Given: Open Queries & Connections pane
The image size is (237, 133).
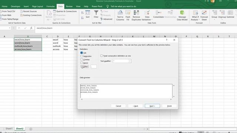Looking at the screenshot, I should [x=65, y=11].
